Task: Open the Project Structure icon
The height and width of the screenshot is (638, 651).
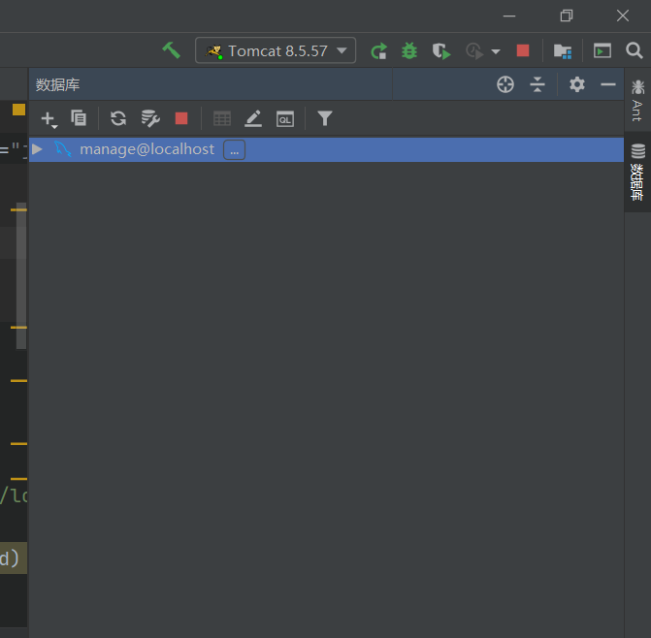Action: [x=562, y=50]
